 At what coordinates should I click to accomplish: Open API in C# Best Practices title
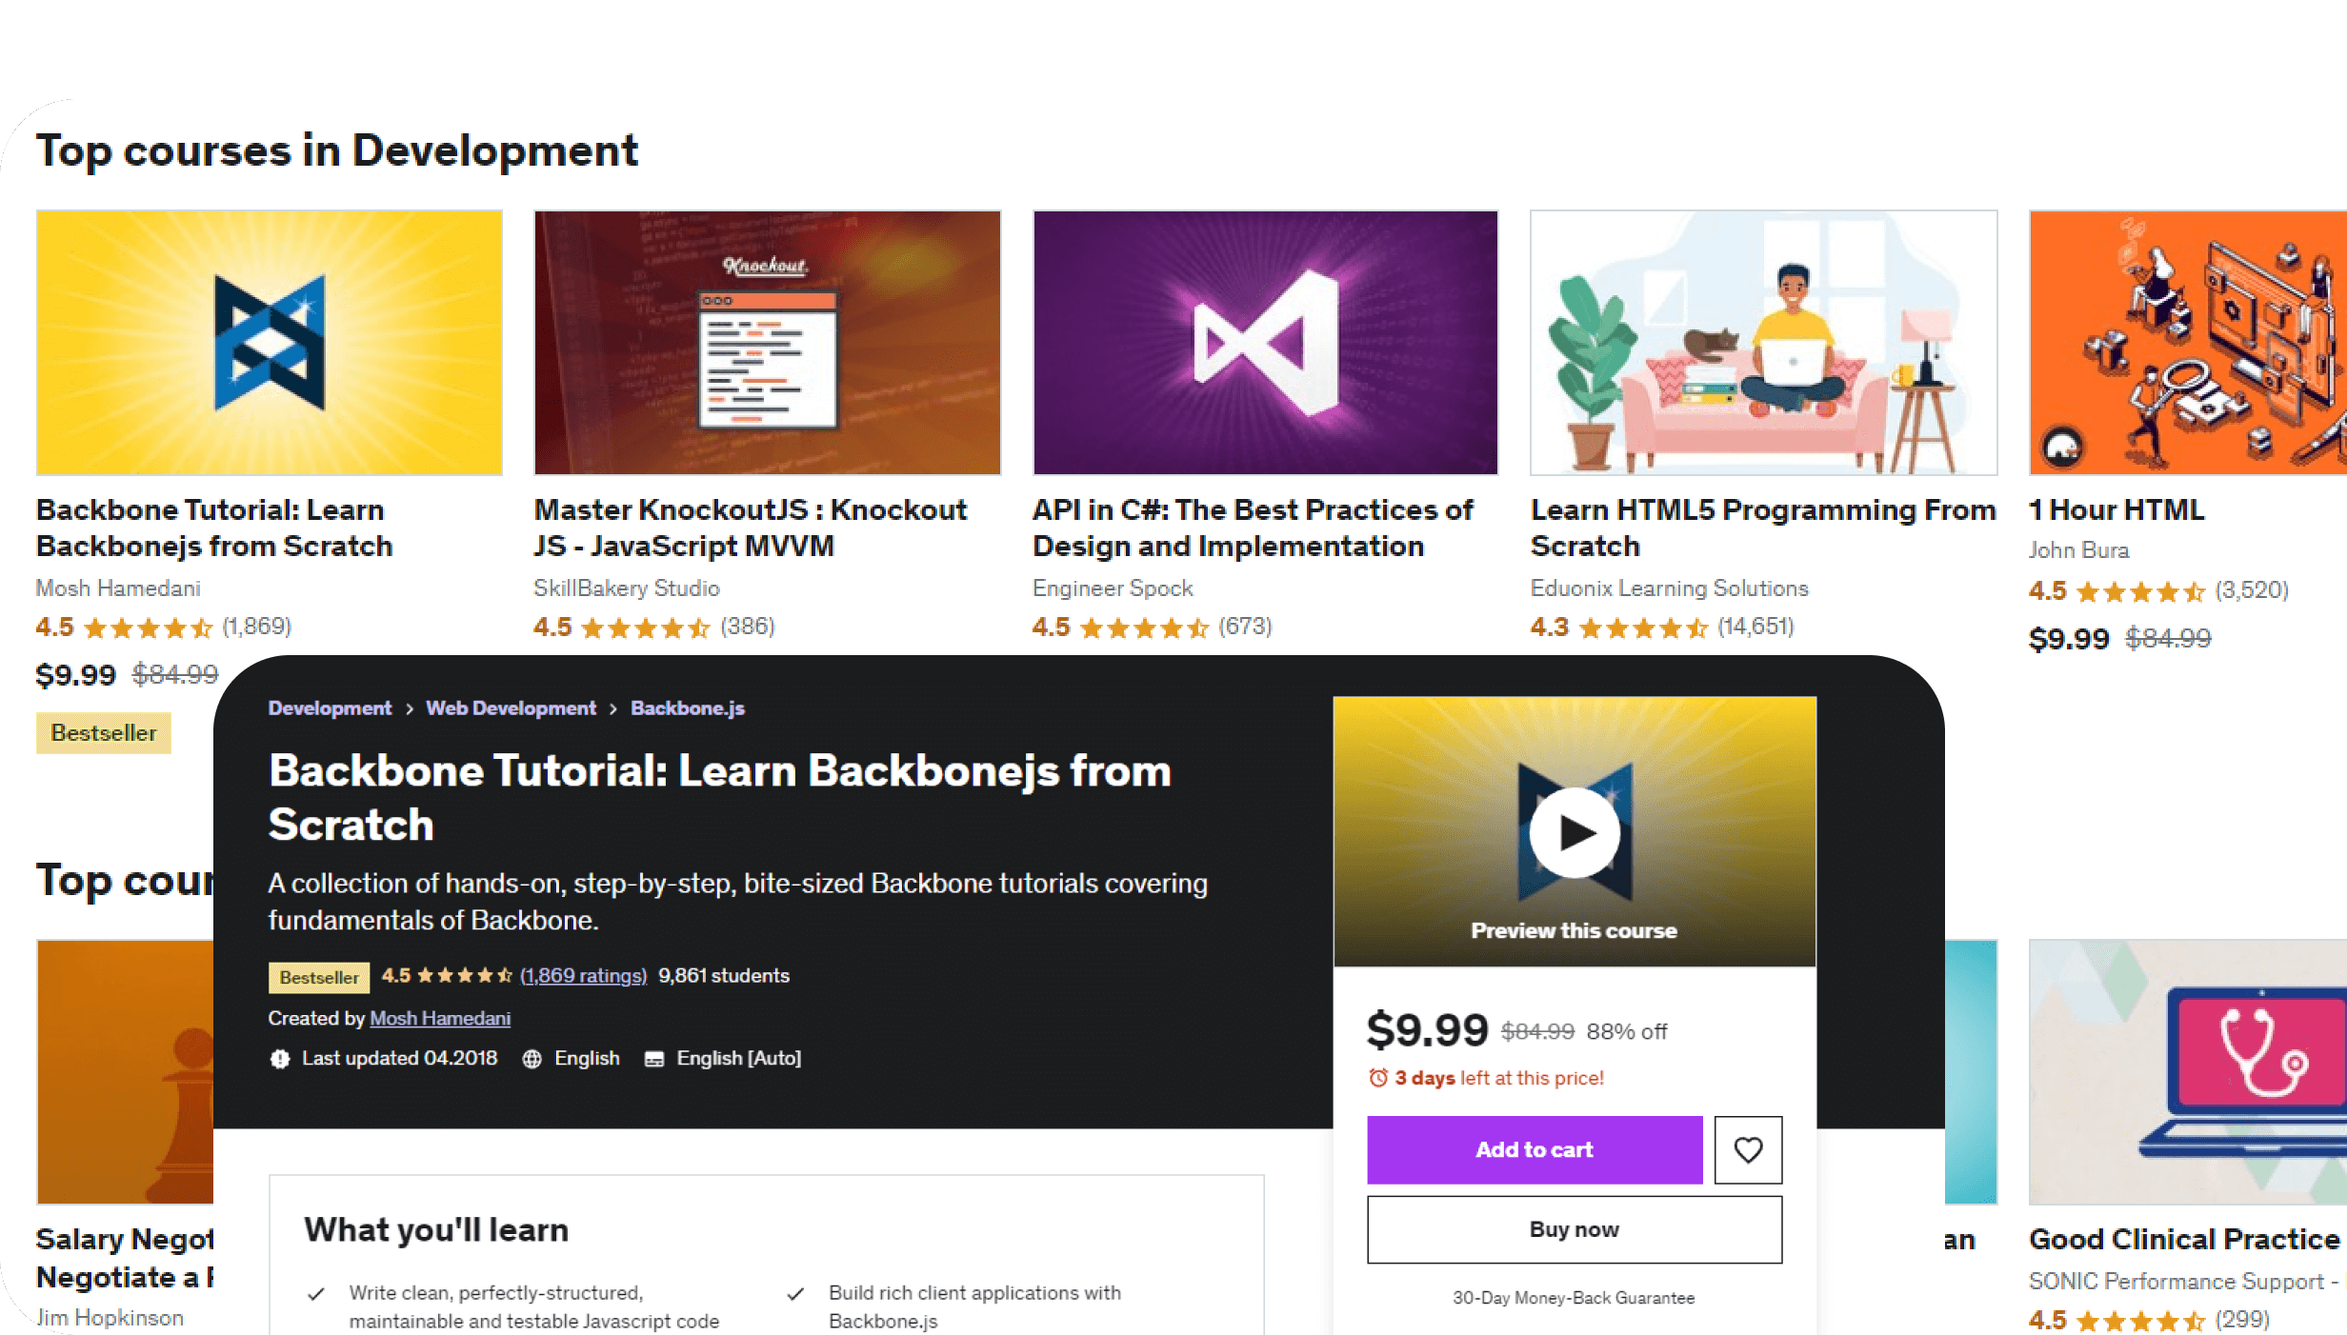tap(1253, 528)
